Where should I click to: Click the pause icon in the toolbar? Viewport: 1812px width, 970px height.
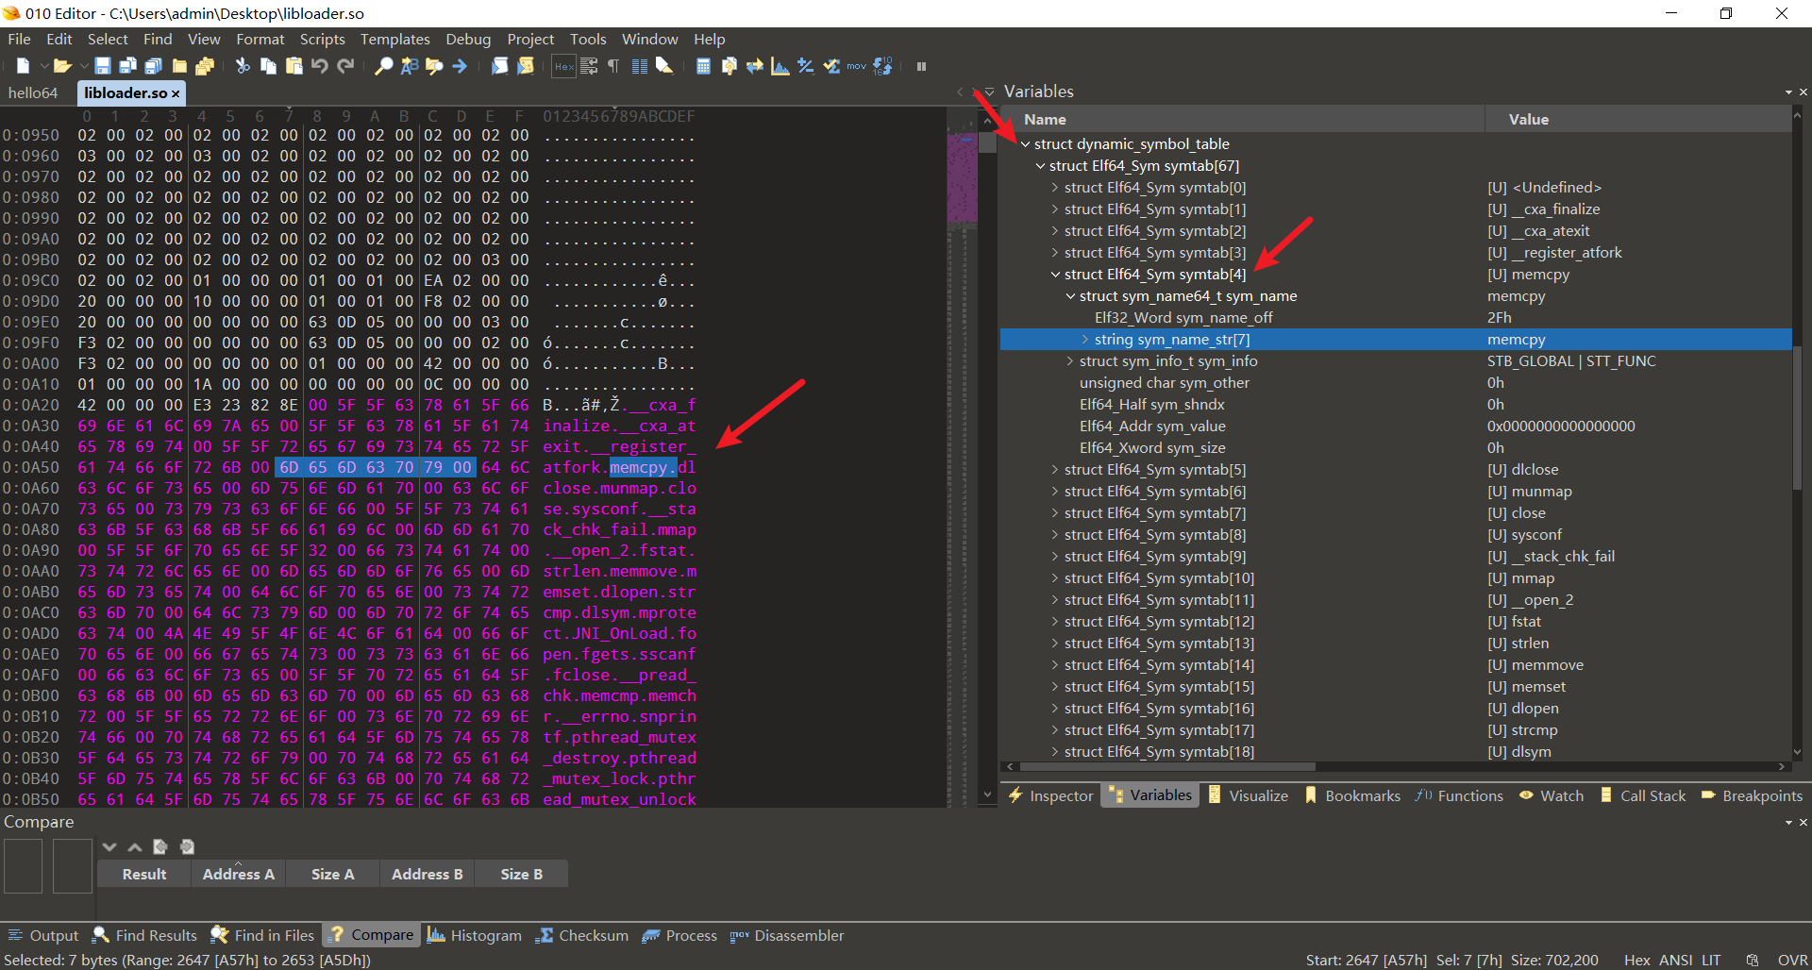(922, 66)
